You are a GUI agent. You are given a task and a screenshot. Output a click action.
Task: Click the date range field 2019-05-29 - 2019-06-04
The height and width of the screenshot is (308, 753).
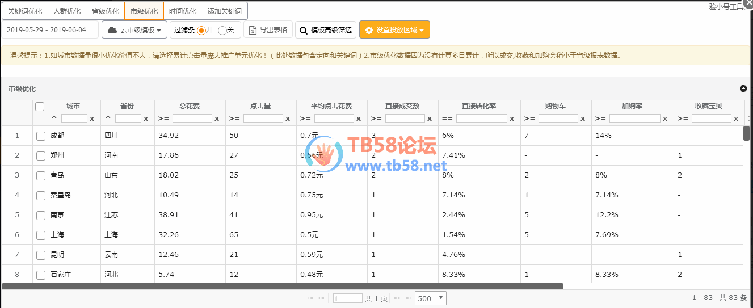47,30
